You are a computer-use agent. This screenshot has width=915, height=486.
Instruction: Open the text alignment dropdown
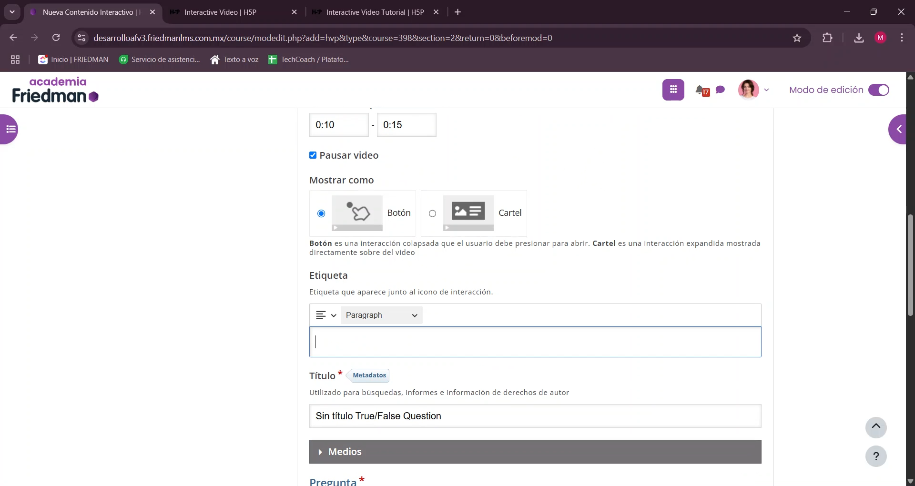coord(326,315)
